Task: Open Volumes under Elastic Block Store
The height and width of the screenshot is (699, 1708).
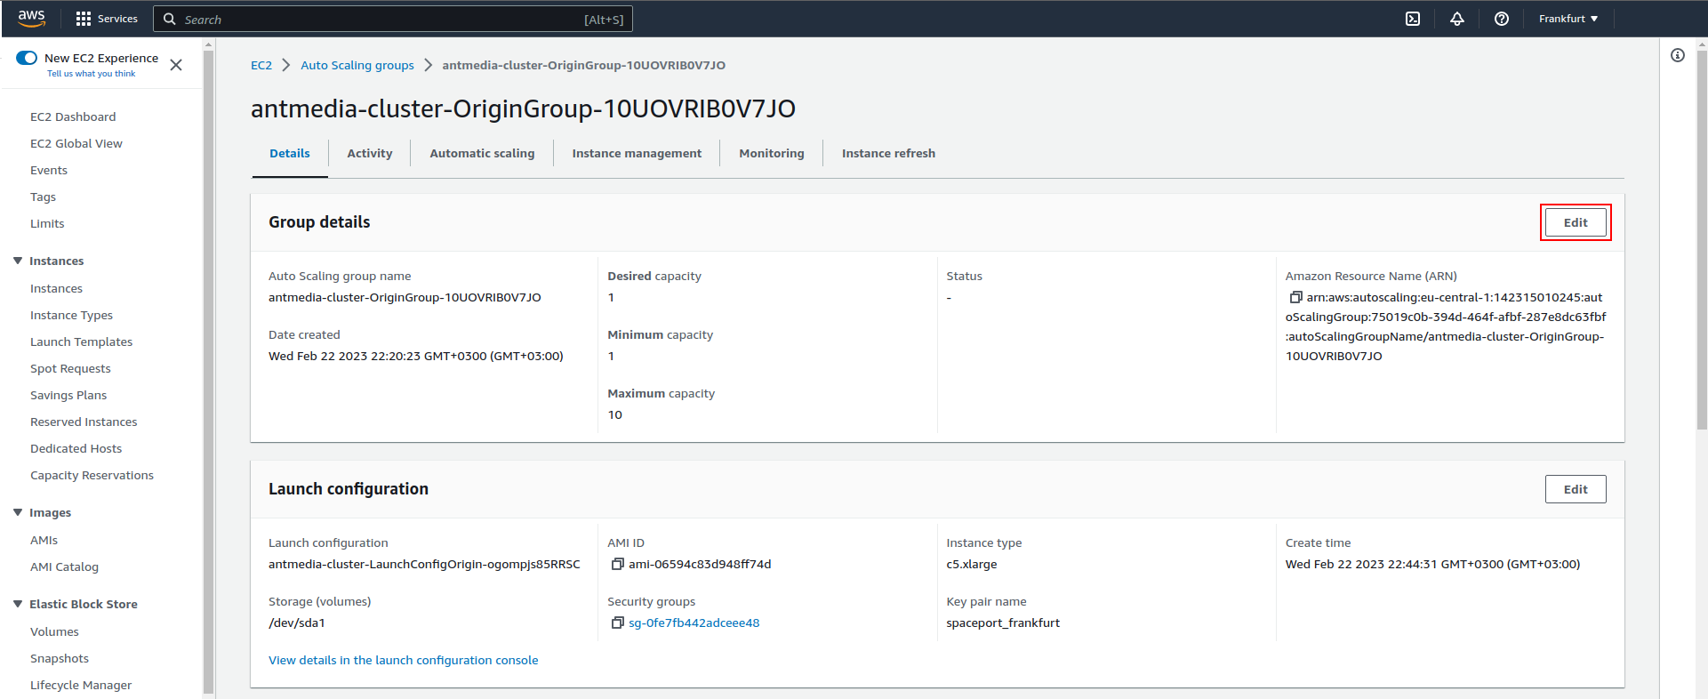Action: [54, 631]
